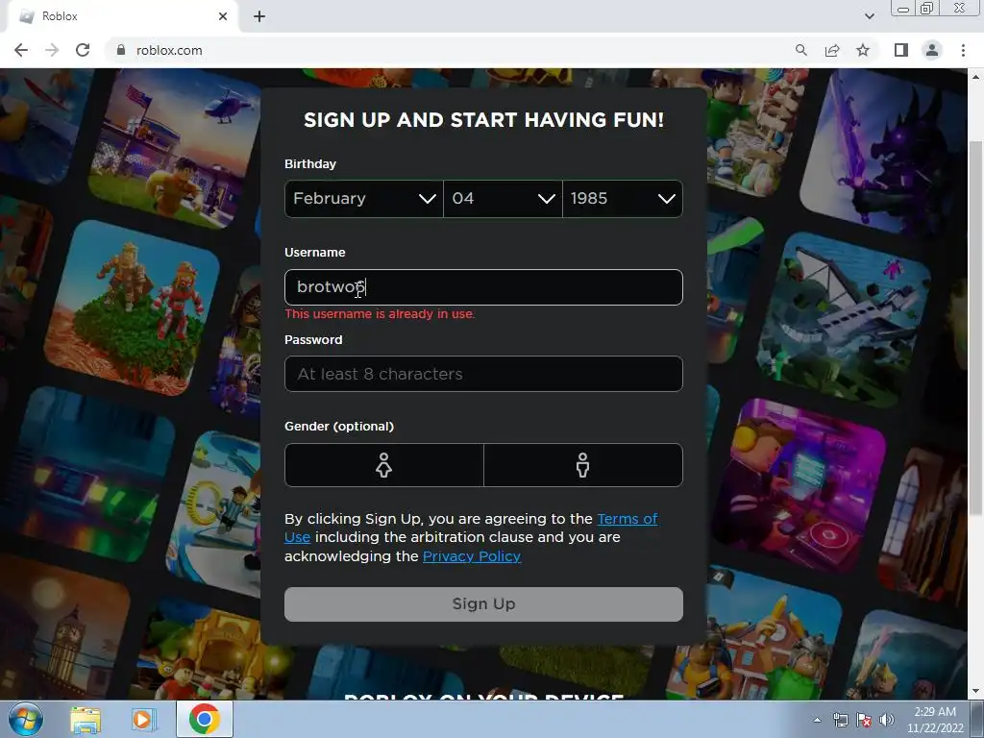984x738 pixels.
Task: Open the birthday year dropdown showing 1985
Action: (x=623, y=199)
